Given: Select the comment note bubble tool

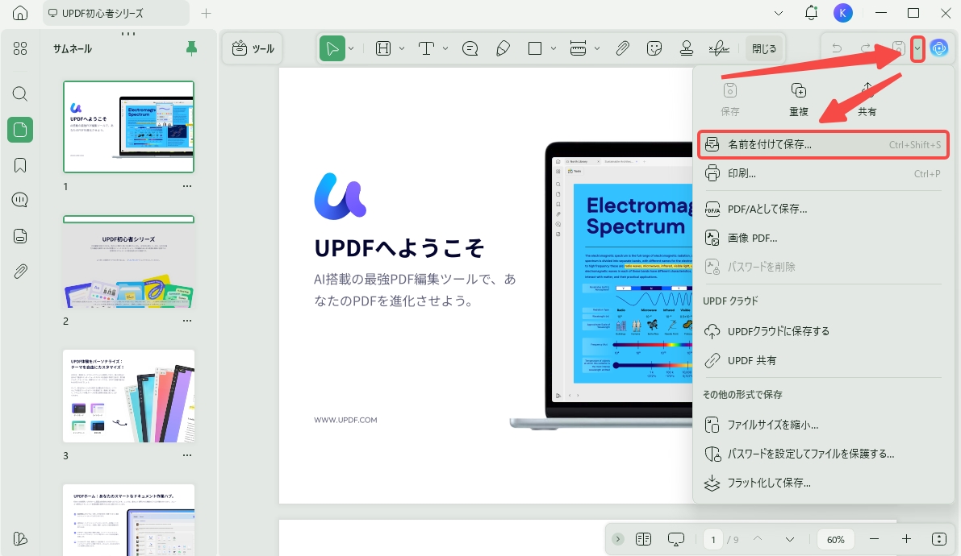Looking at the screenshot, I should click(x=470, y=48).
